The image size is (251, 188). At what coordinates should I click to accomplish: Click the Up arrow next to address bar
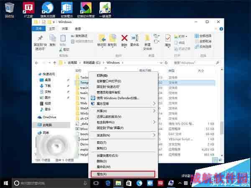click(54, 63)
